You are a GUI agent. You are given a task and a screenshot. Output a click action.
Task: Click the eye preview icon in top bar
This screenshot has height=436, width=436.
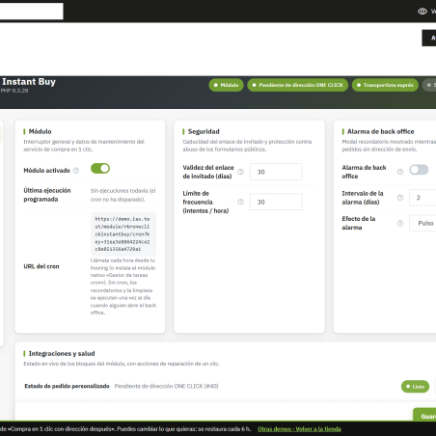[422, 12]
